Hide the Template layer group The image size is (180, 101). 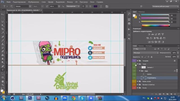134,61
